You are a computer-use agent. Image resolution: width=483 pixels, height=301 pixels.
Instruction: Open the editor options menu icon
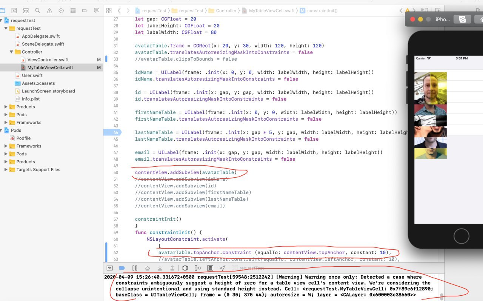425,11
